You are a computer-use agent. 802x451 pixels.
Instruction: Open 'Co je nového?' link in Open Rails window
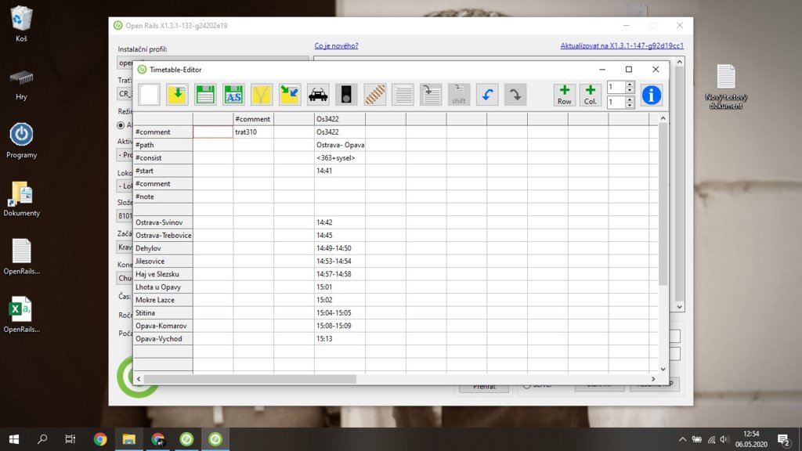pos(336,45)
